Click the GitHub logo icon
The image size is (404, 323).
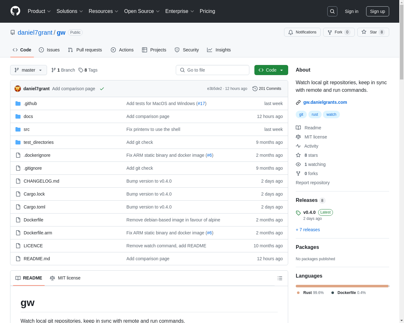(15, 11)
